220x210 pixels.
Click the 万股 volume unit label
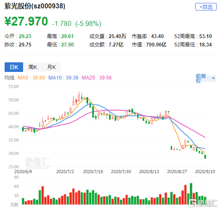14,205
